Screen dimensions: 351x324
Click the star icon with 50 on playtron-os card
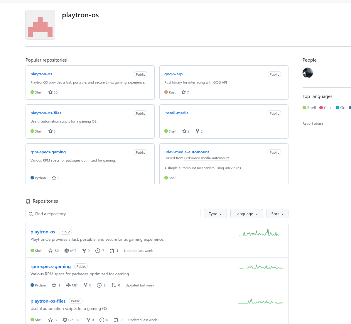tap(50, 92)
